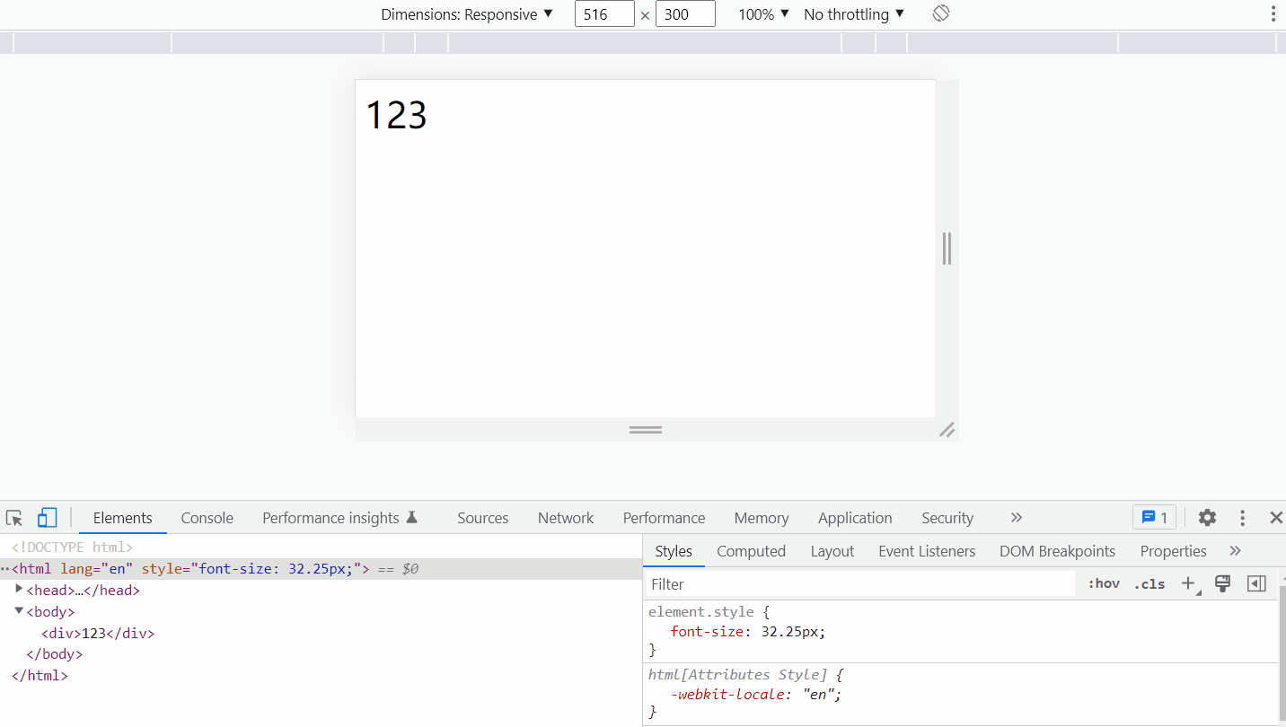1286x727 pixels.
Task: Open the 100% zoom dropdown
Action: [763, 14]
